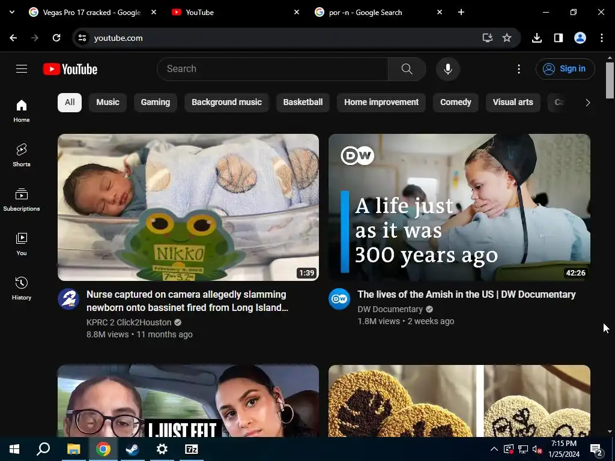
Task: Select the Visual arts chip
Action: [x=513, y=103]
